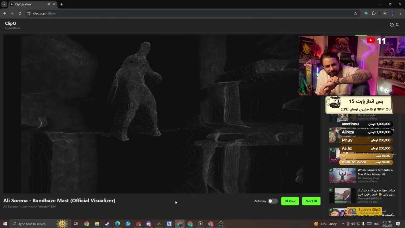
Task: Bookmark this page with star icon
Action: coord(355,13)
